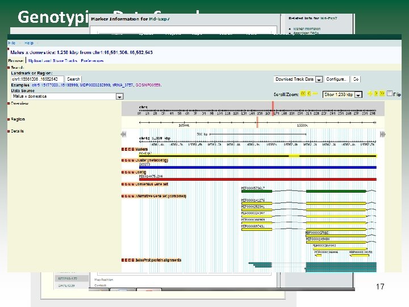
Task: Turn off the Markers track (x icon)
Action: click(126, 150)
